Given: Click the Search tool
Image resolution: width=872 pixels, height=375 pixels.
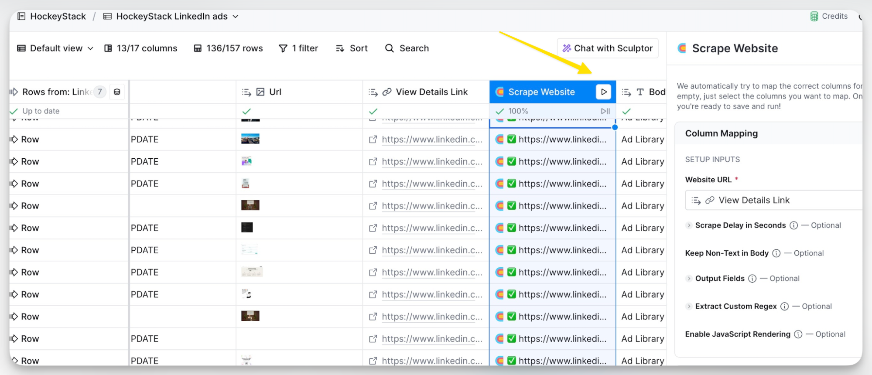Looking at the screenshot, I should pyautogui.click(x=407, y=48).
